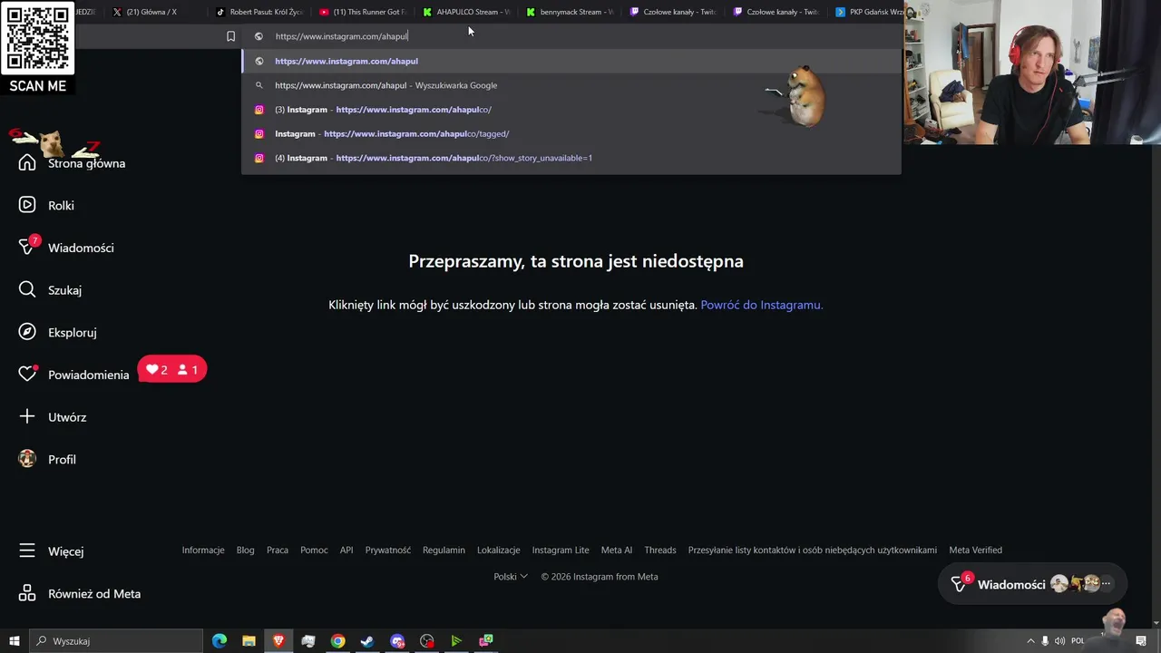This screenshot has height=653, width=1161.
Task: Open the Prywatność footer link
Action: [x=388, y=551]
